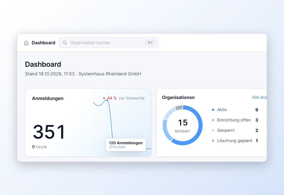Viewport: 284px width, 195px height.
Task: Open the Alle anzeigen link in Organisationen
Action: 259,97
